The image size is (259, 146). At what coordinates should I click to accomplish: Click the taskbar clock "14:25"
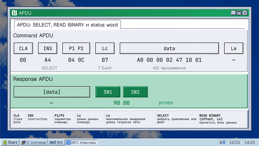coord(250,142)
